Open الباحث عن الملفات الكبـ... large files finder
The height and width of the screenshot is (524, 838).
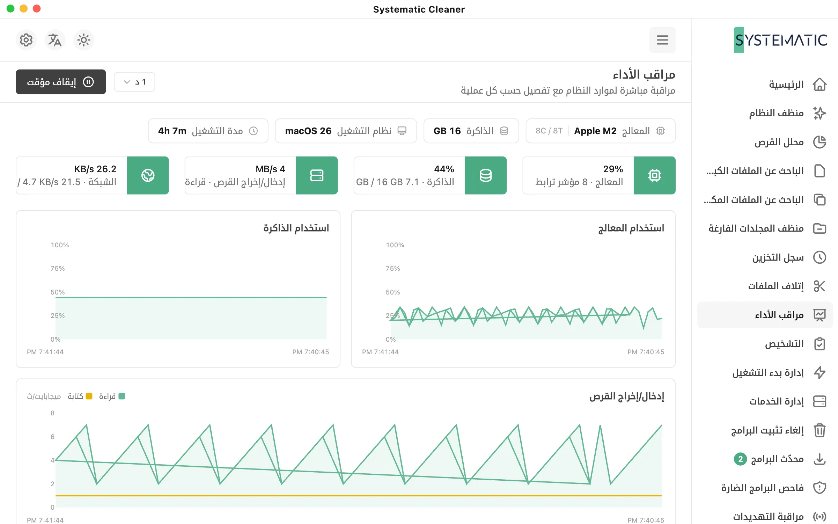755,171
